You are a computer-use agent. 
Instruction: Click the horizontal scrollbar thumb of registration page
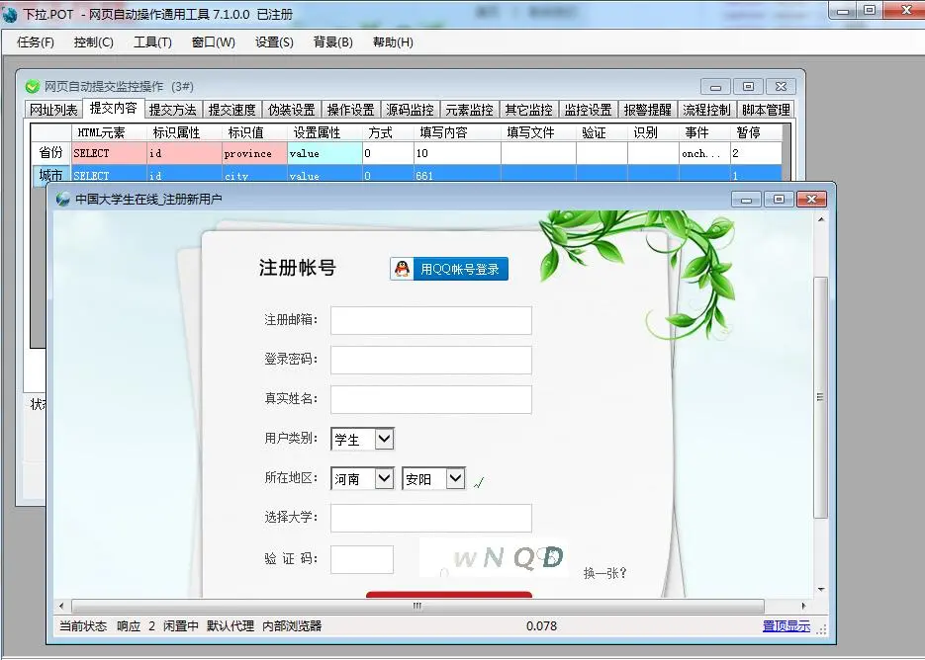[417, 606]
